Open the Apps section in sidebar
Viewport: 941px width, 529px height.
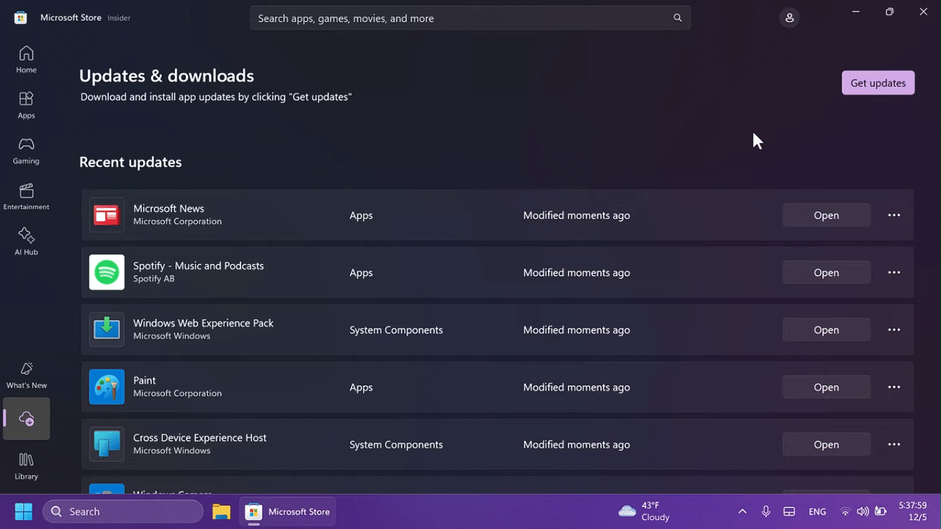point(26,105)
